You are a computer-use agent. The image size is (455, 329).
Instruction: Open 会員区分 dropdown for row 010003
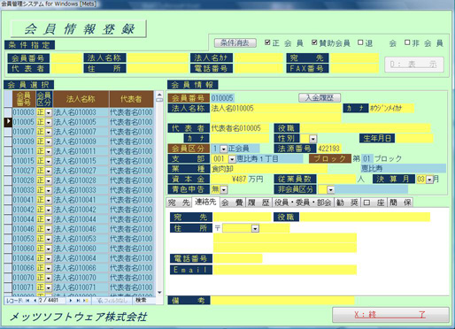click(49, 112)
